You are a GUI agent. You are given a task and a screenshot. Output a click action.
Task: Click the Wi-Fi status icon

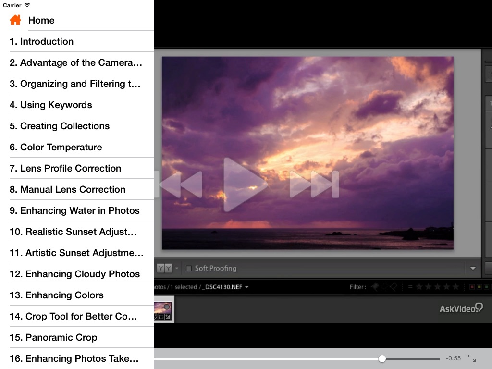[x=27, y=5]
